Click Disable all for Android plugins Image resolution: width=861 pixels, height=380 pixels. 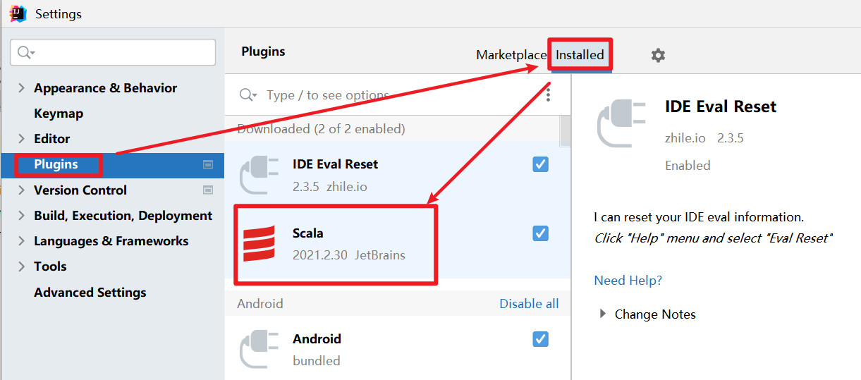click(x=529, y=304)
